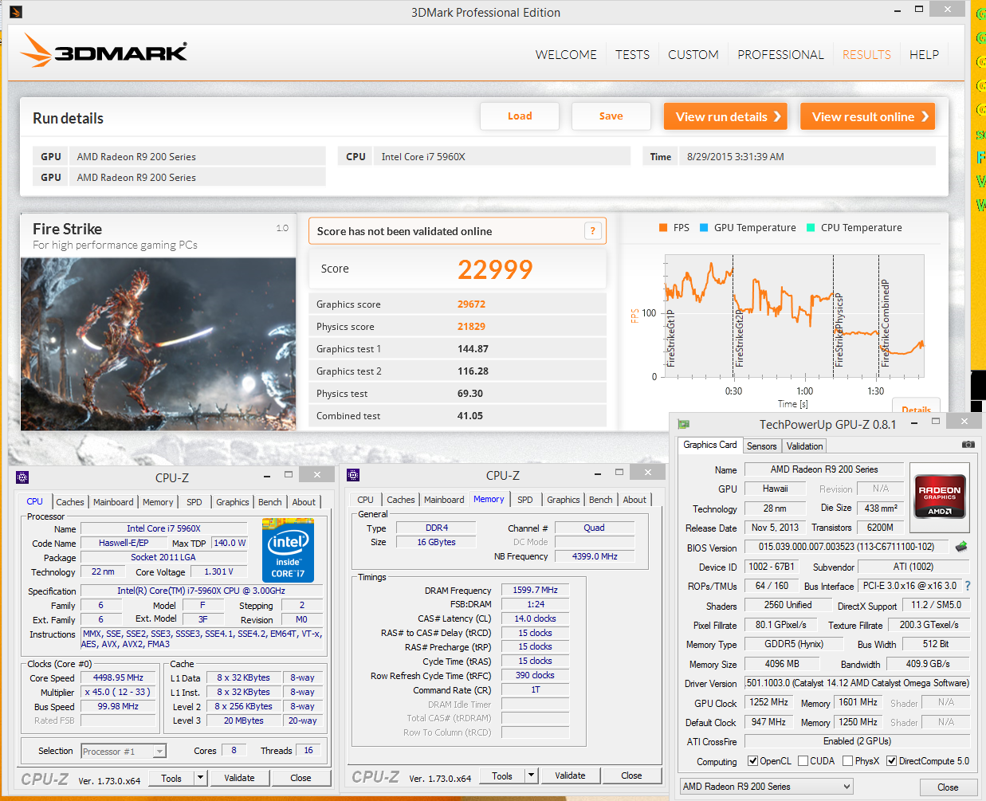Toggle the CUDA checkbox in GPU-Z
Screen dimensions: 986x801
pos(803,761)
